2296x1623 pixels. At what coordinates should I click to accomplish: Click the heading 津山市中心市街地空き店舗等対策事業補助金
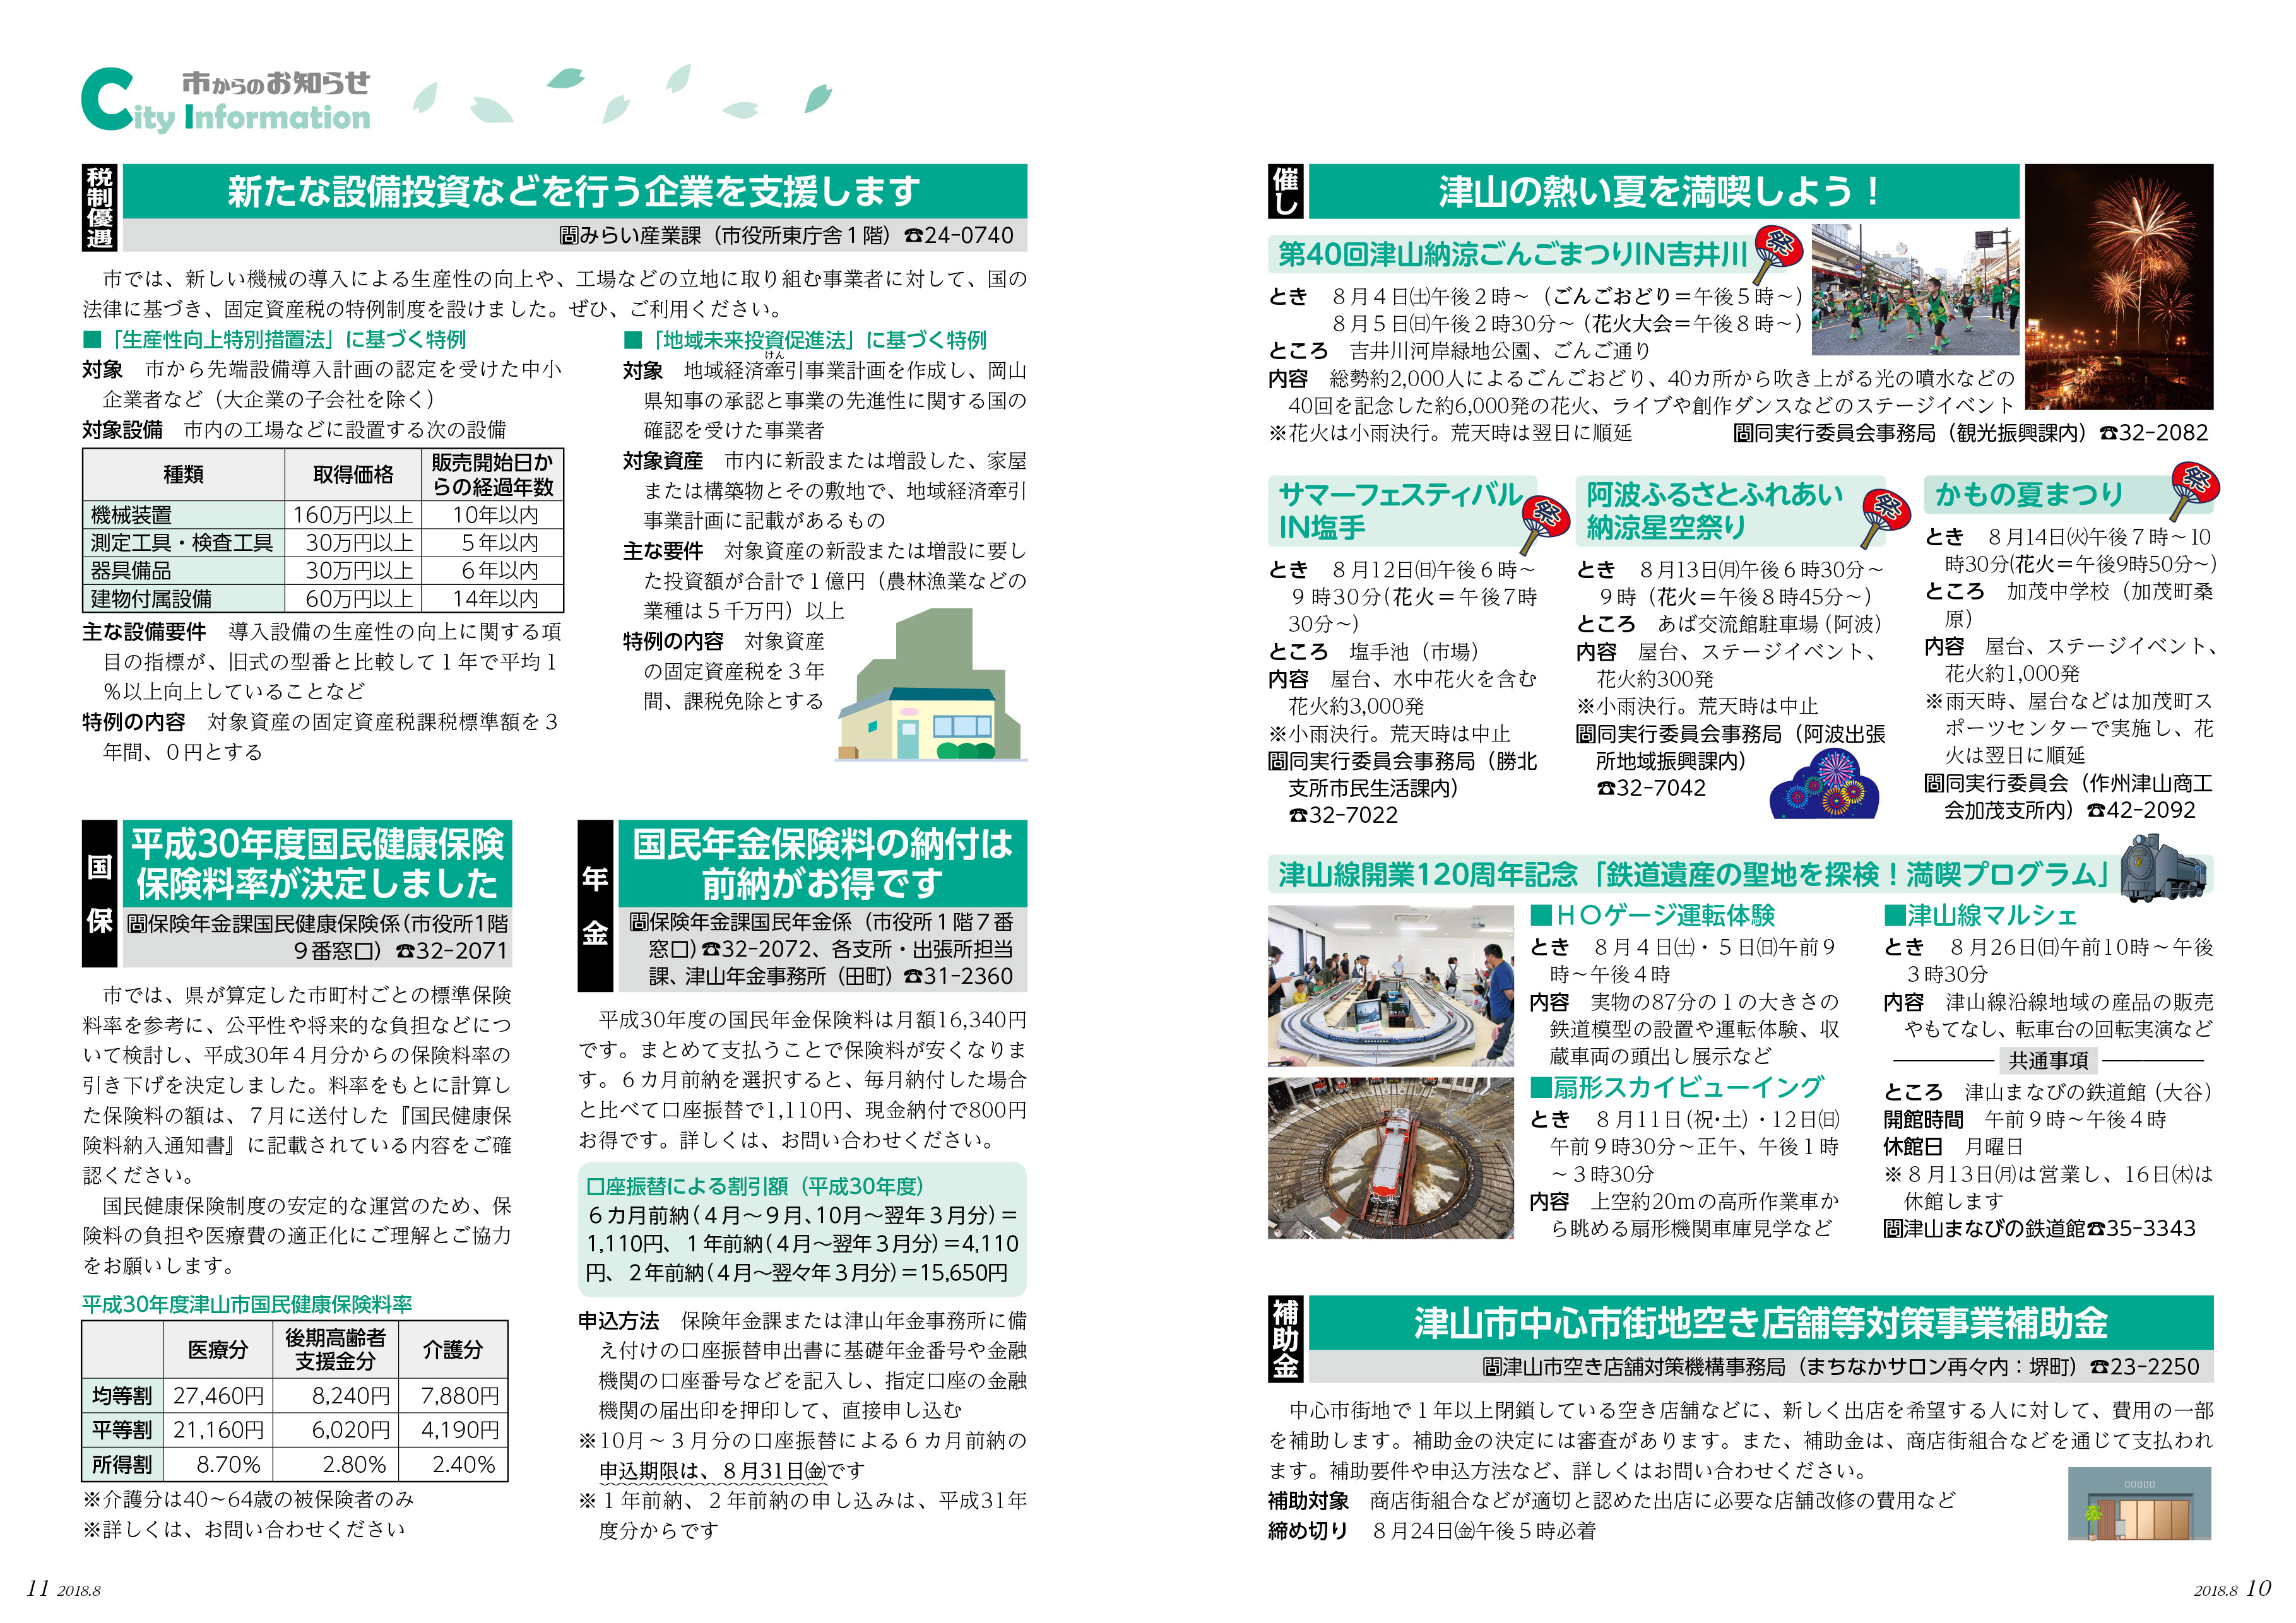1760,1322
